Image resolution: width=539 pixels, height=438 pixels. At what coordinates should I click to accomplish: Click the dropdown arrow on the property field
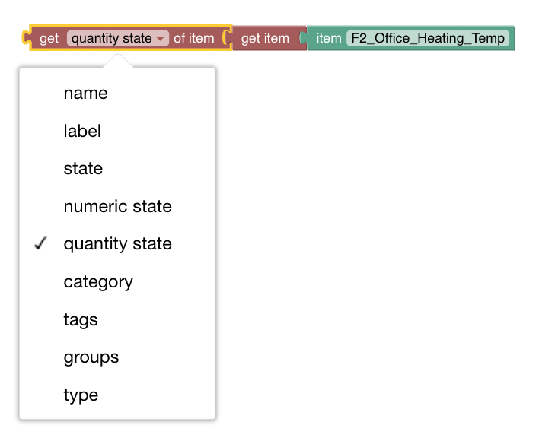160,39
